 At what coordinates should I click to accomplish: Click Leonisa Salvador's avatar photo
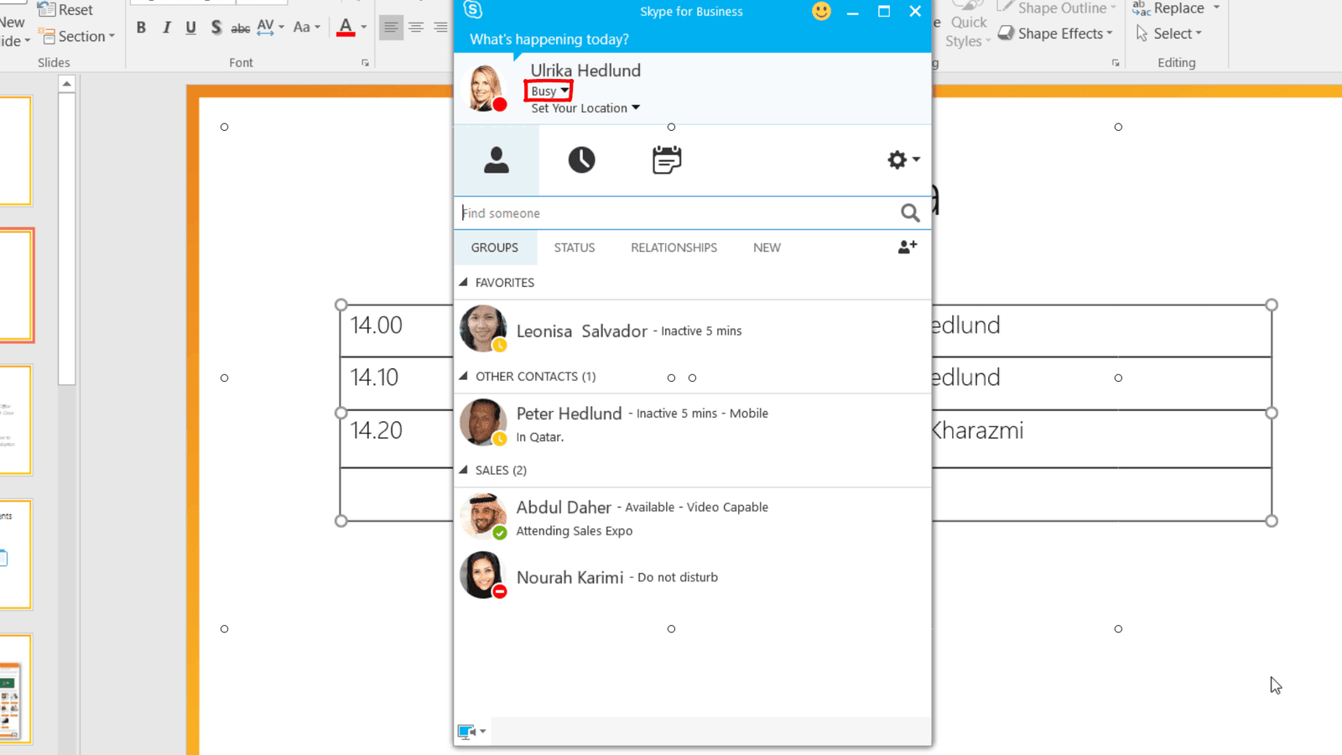[x=483, y=328]
